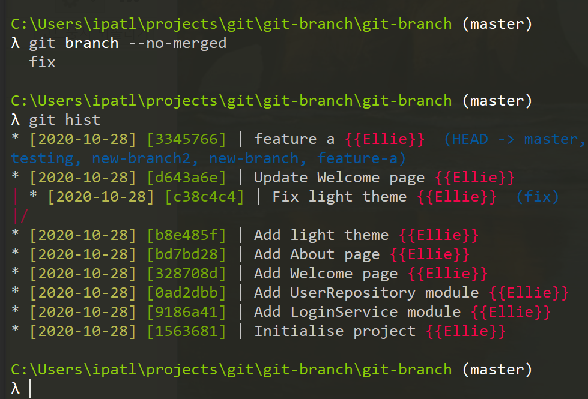The image size is (588, 399).
Task: Select the 'fix' branch output line
Action: pos(43,62)
